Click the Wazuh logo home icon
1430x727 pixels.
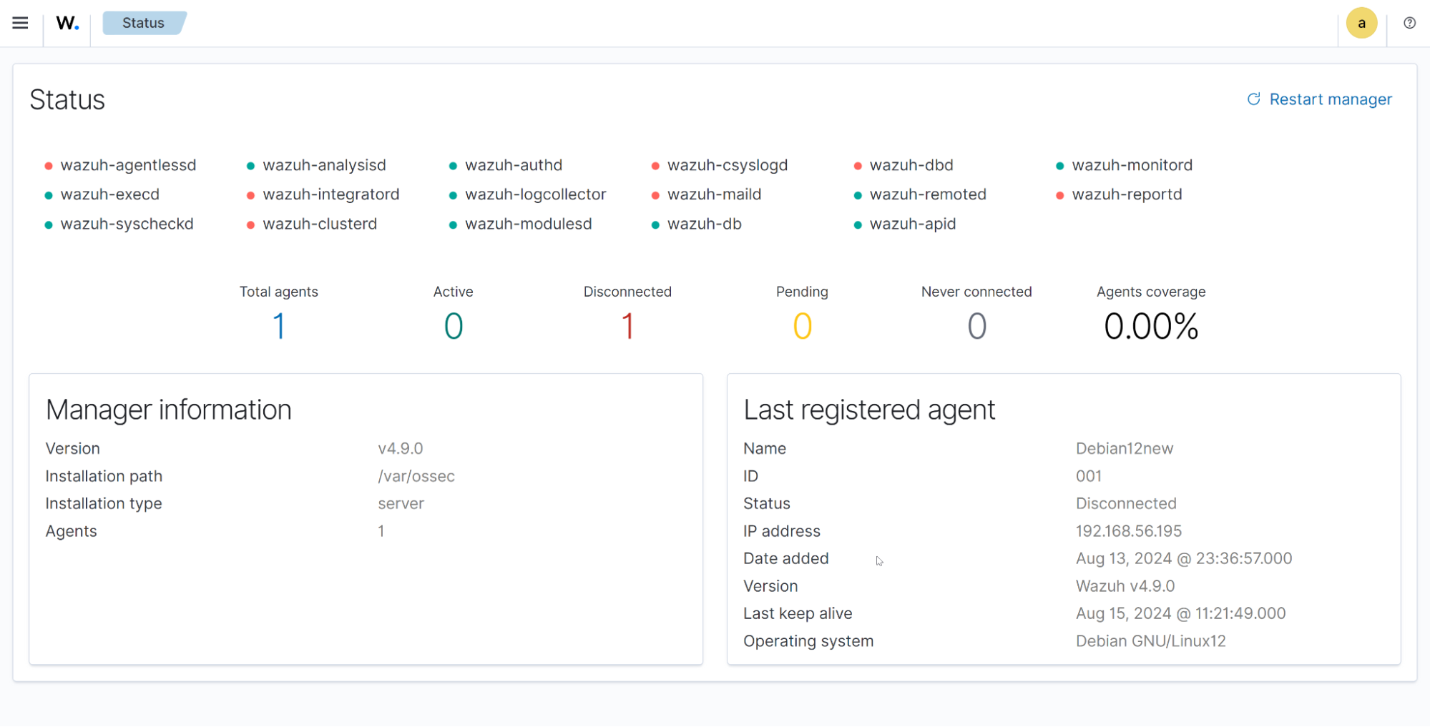[67, 23]
